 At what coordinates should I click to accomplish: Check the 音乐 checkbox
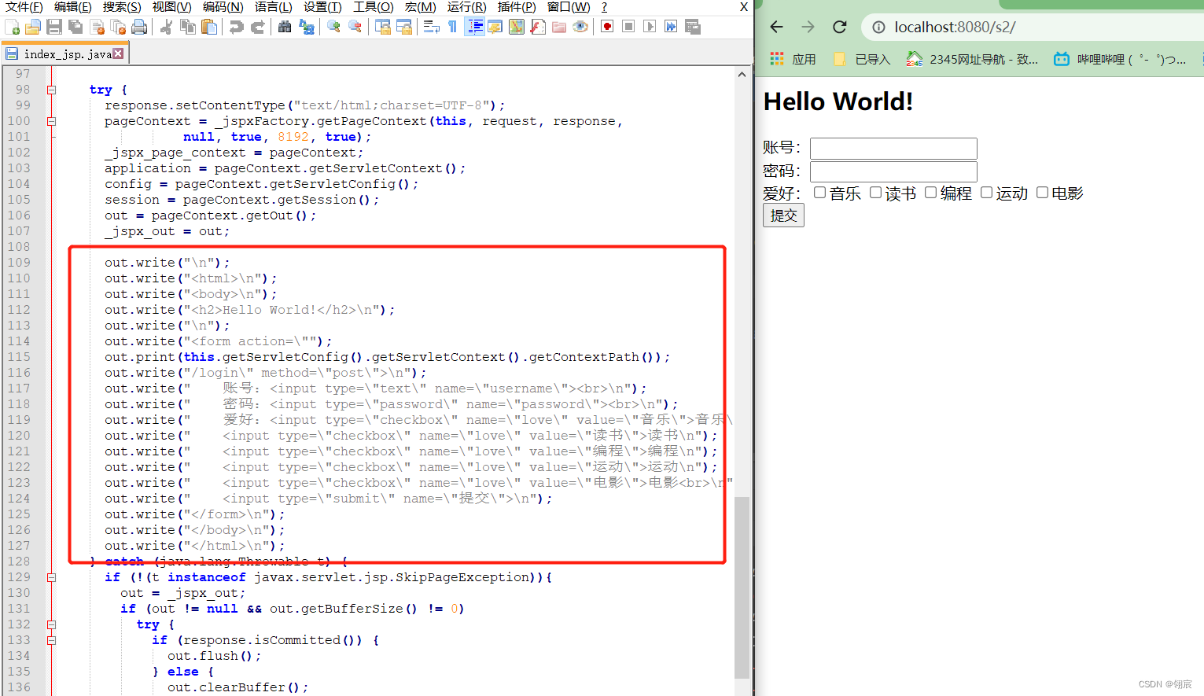[x=819, y=193]
